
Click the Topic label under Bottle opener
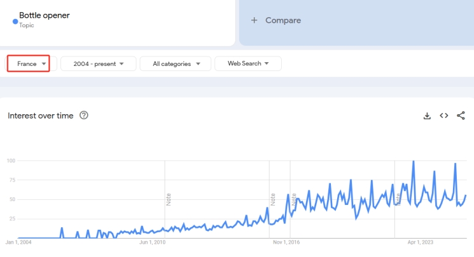[x=27, y=25]
